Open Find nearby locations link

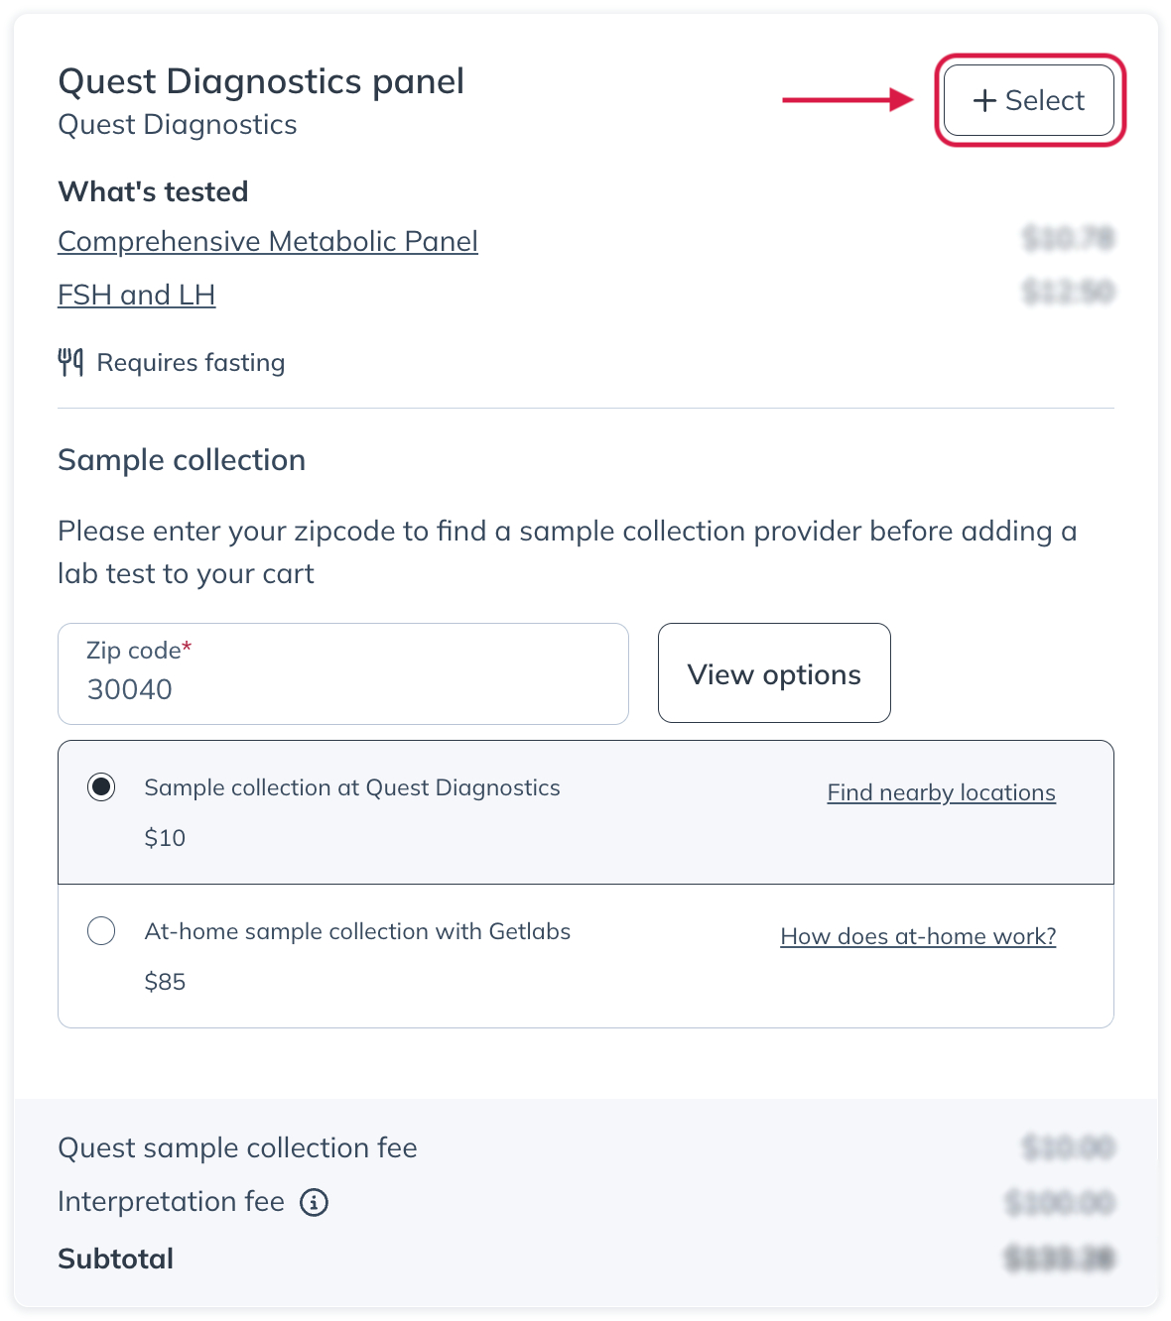[940, 792]
